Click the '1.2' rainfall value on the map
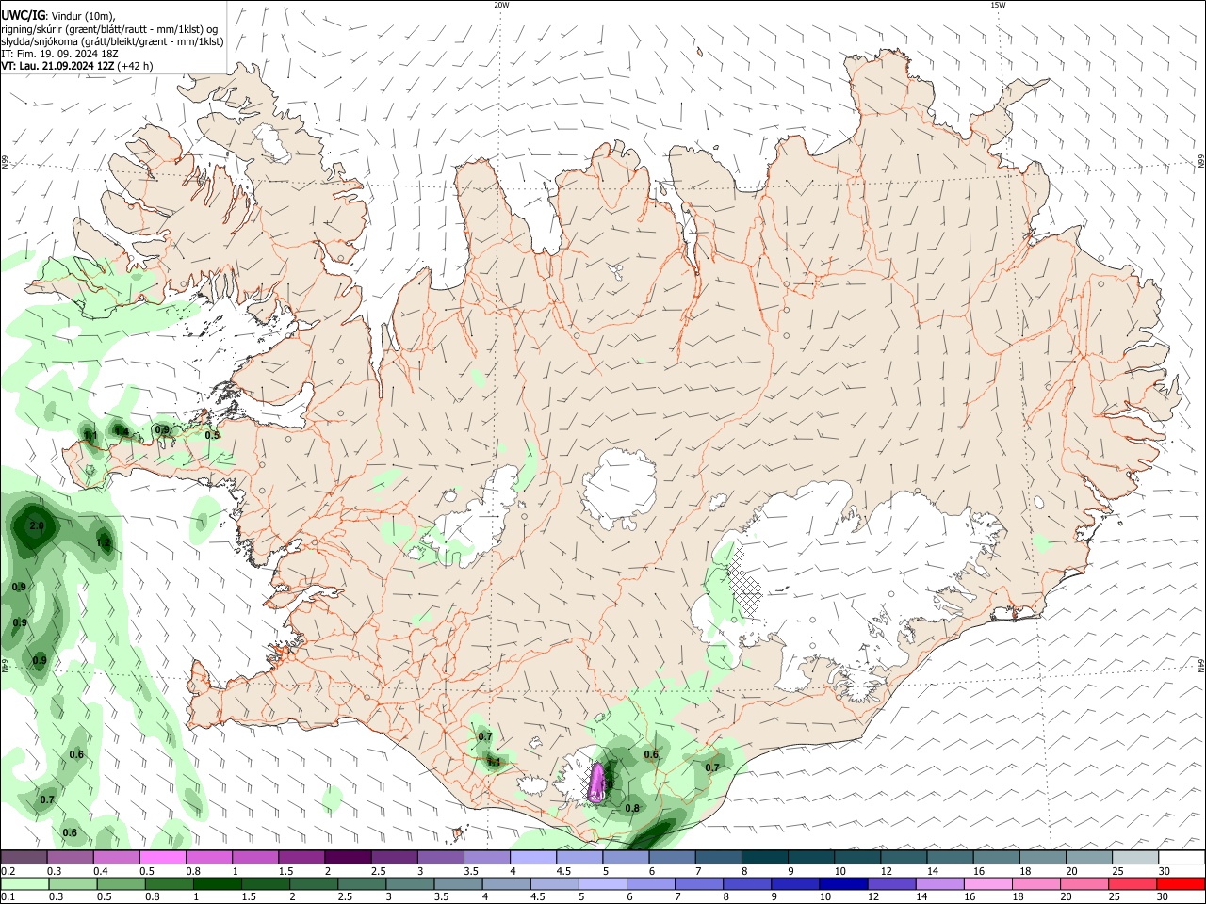The image size is (1206, 904). (104, 543)
